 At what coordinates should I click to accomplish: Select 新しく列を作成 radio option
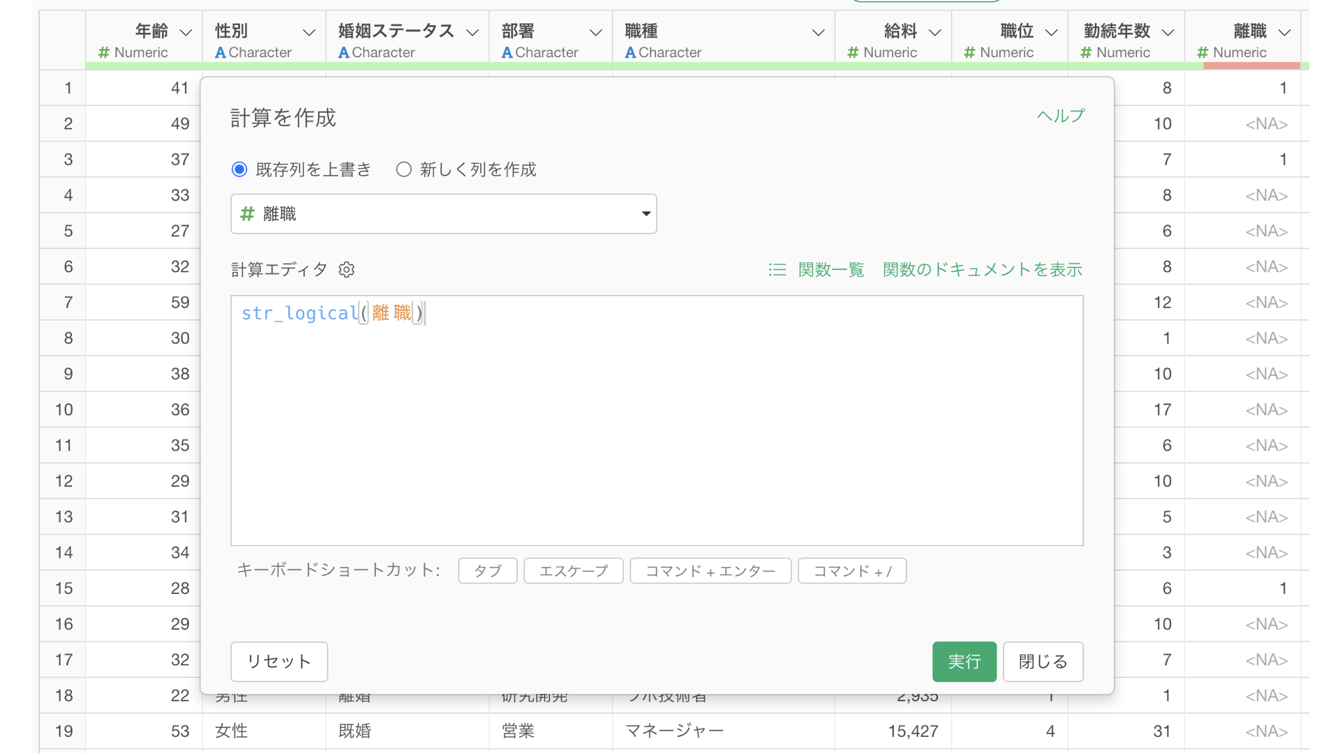pos(403,169)
